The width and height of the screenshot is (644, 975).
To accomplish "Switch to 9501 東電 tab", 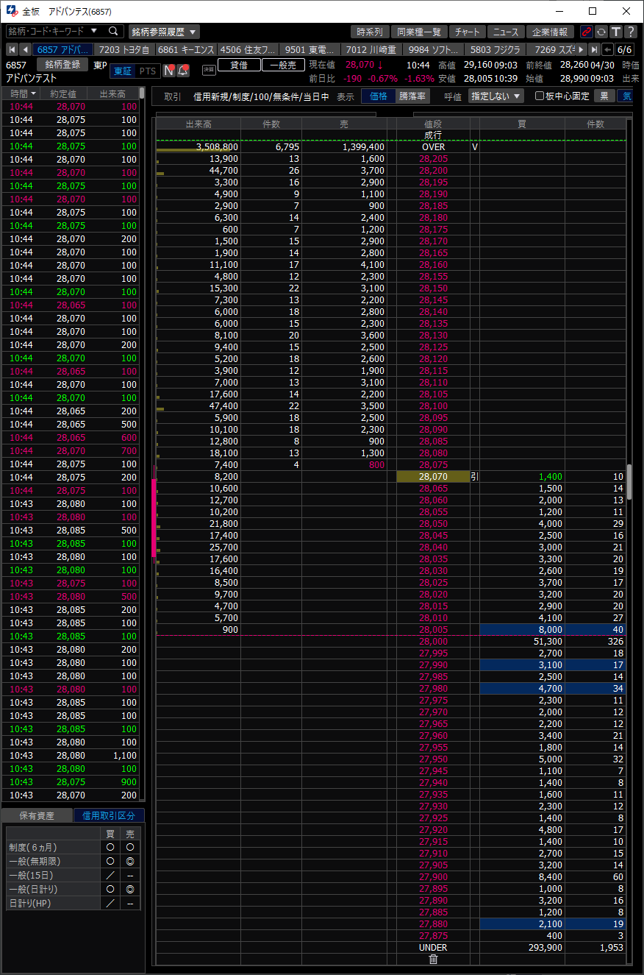I will [310, 49].
